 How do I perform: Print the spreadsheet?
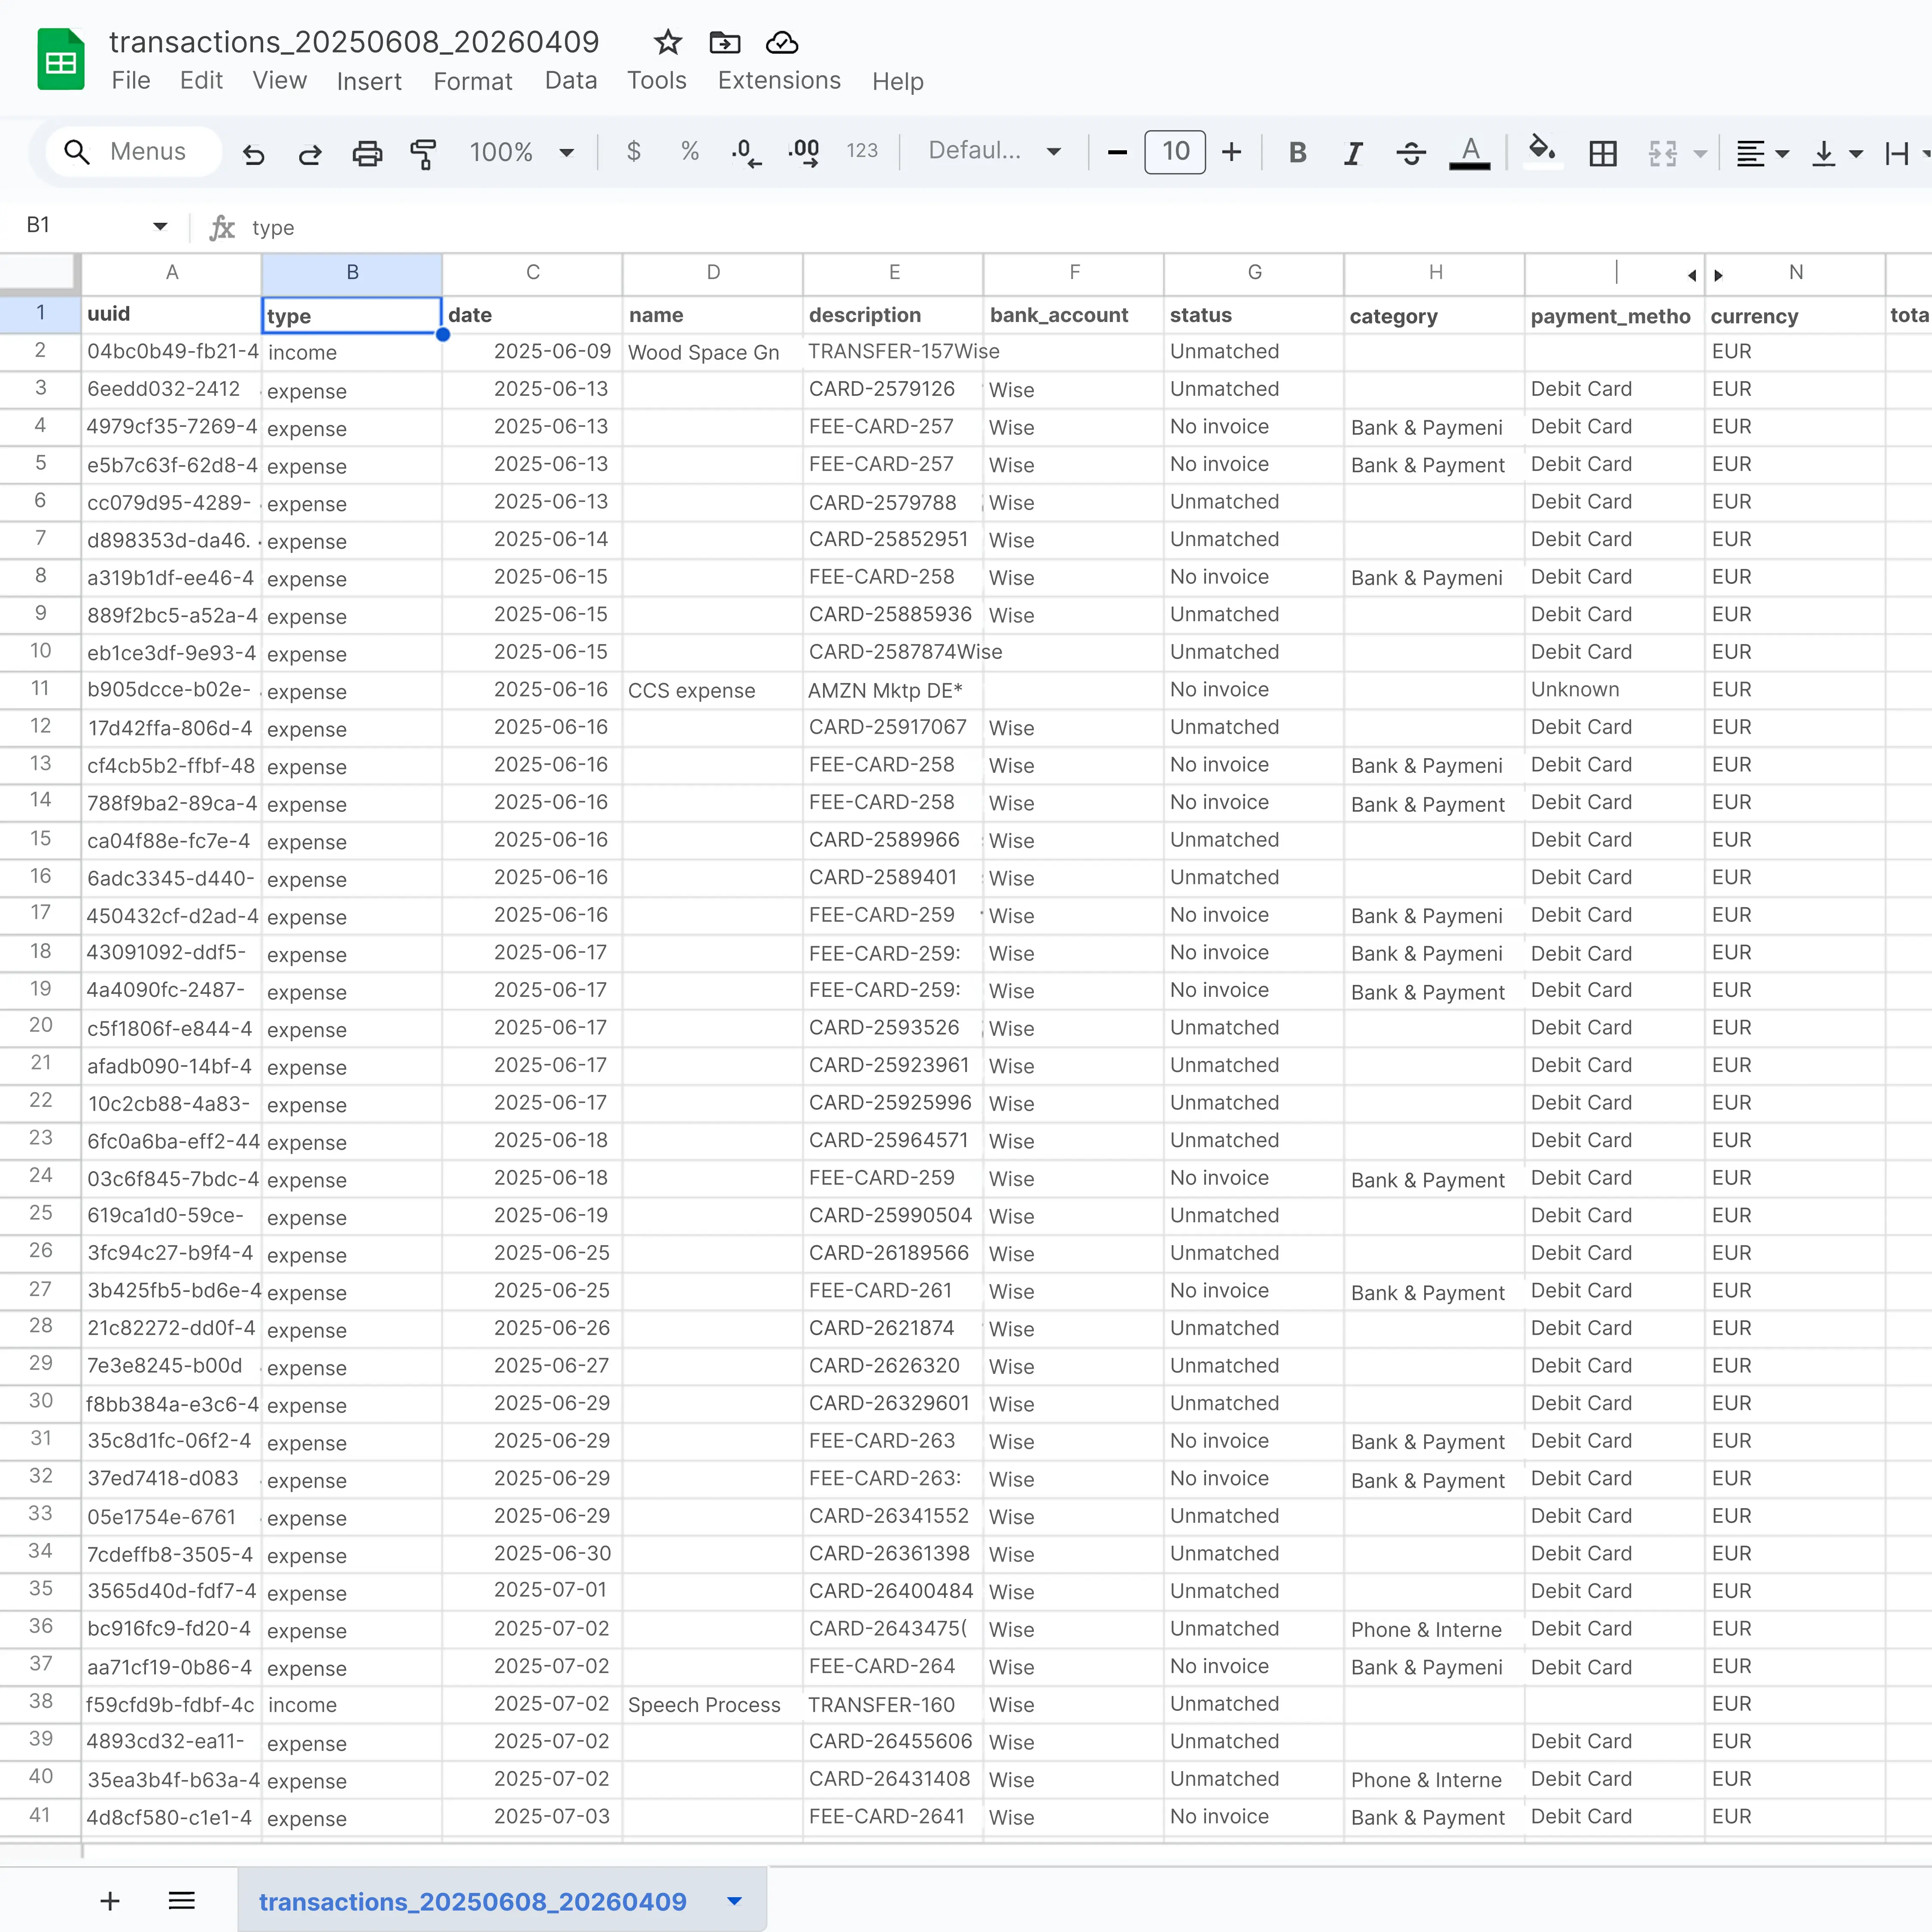point(367,153)
